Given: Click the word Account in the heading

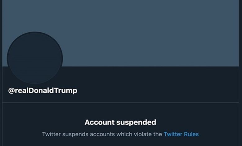Looking at the screenshot, I should click(x=100, y=122).
